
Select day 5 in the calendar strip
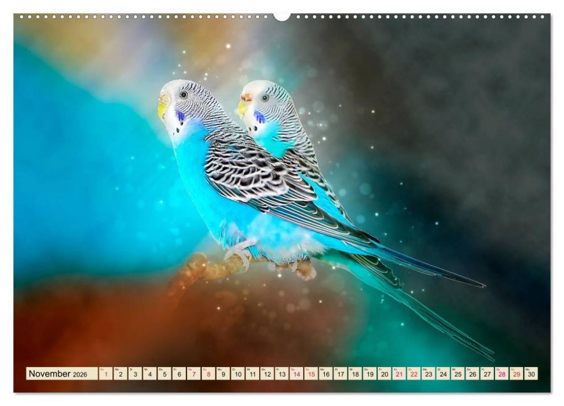point(164,373)
